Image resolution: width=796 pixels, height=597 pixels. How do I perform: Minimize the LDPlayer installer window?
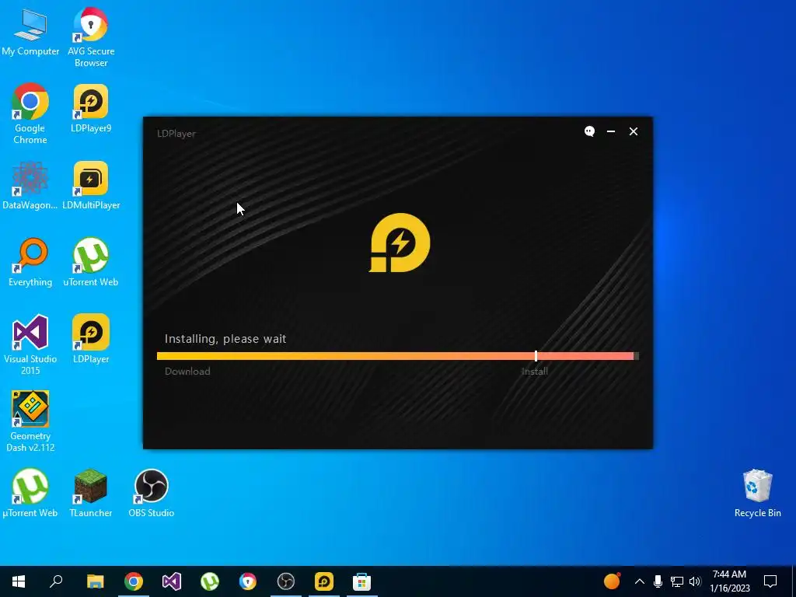611,131
